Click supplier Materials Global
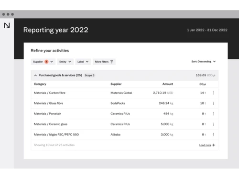The width and height of the screenshot is (239, 179). click(121, 93)
